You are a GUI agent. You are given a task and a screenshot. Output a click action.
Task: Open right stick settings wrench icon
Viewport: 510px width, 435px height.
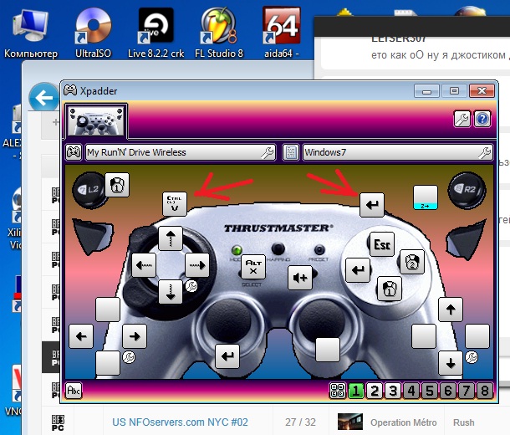click(472, 357)
